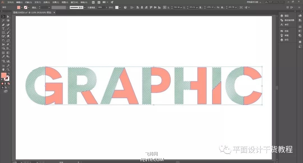This screenshot has height=163, width=303.
Task: Select the Type tool
Action: (x=3, y=29)
